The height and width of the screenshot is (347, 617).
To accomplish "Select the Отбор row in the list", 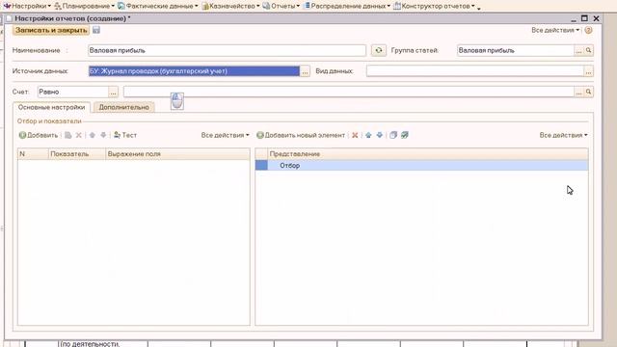I will tap(422, 166).
